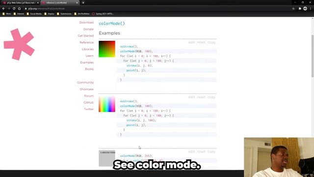Click the stroke(i, j, 100) code line
This screenshot has width=314, height=177.
(x=141, y=120)
